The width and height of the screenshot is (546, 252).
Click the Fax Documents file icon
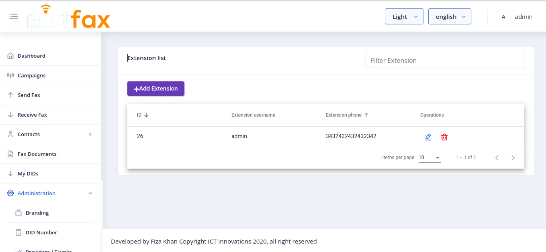[11, 154]
